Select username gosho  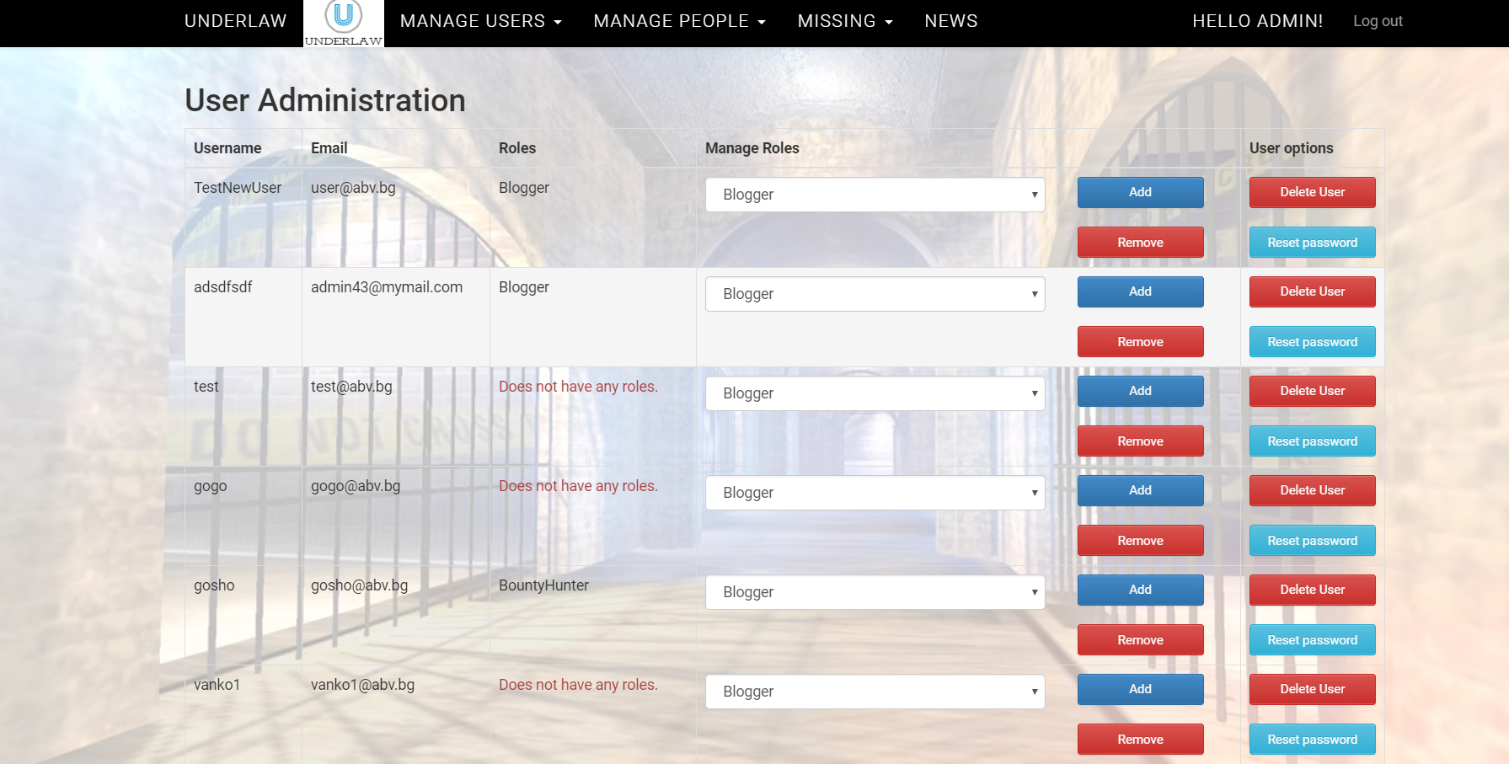tap(214, 585)
